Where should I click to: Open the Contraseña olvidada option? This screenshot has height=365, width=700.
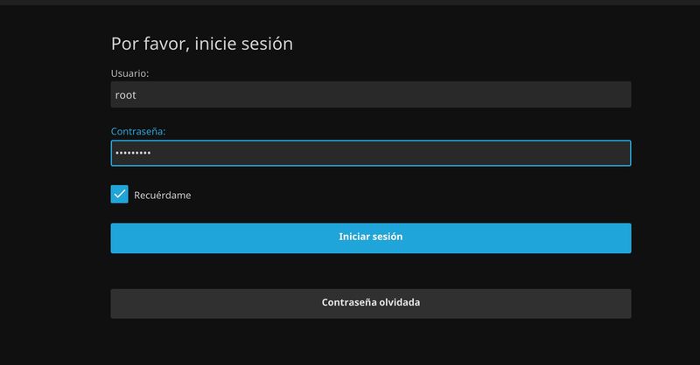[x=370, y=303]
